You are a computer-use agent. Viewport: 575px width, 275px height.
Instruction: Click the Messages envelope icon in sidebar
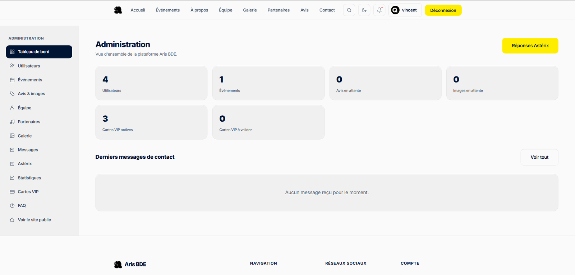click(12, 150)
